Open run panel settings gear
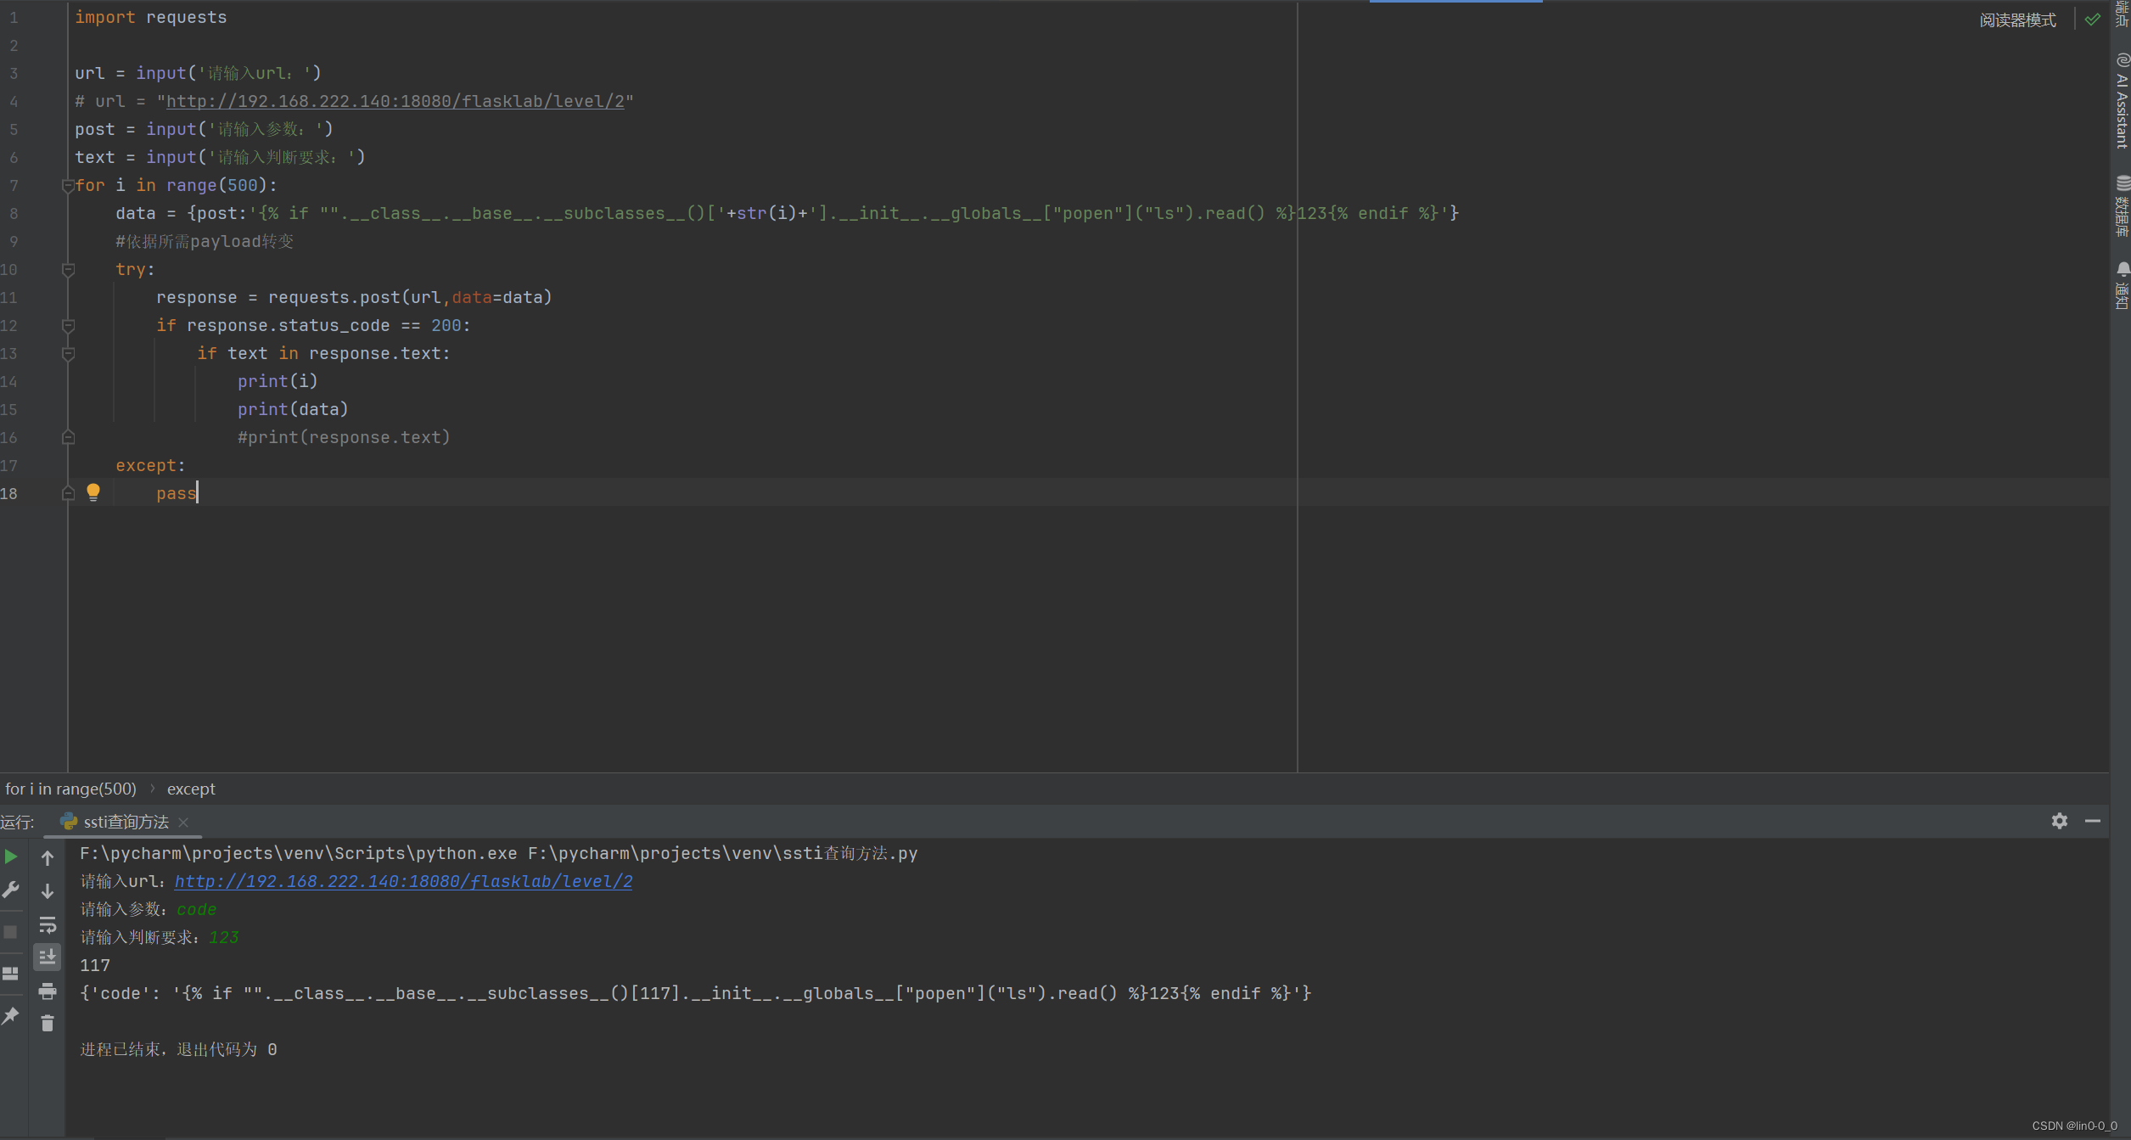 pyautogui.click(x=2059, y=821)
